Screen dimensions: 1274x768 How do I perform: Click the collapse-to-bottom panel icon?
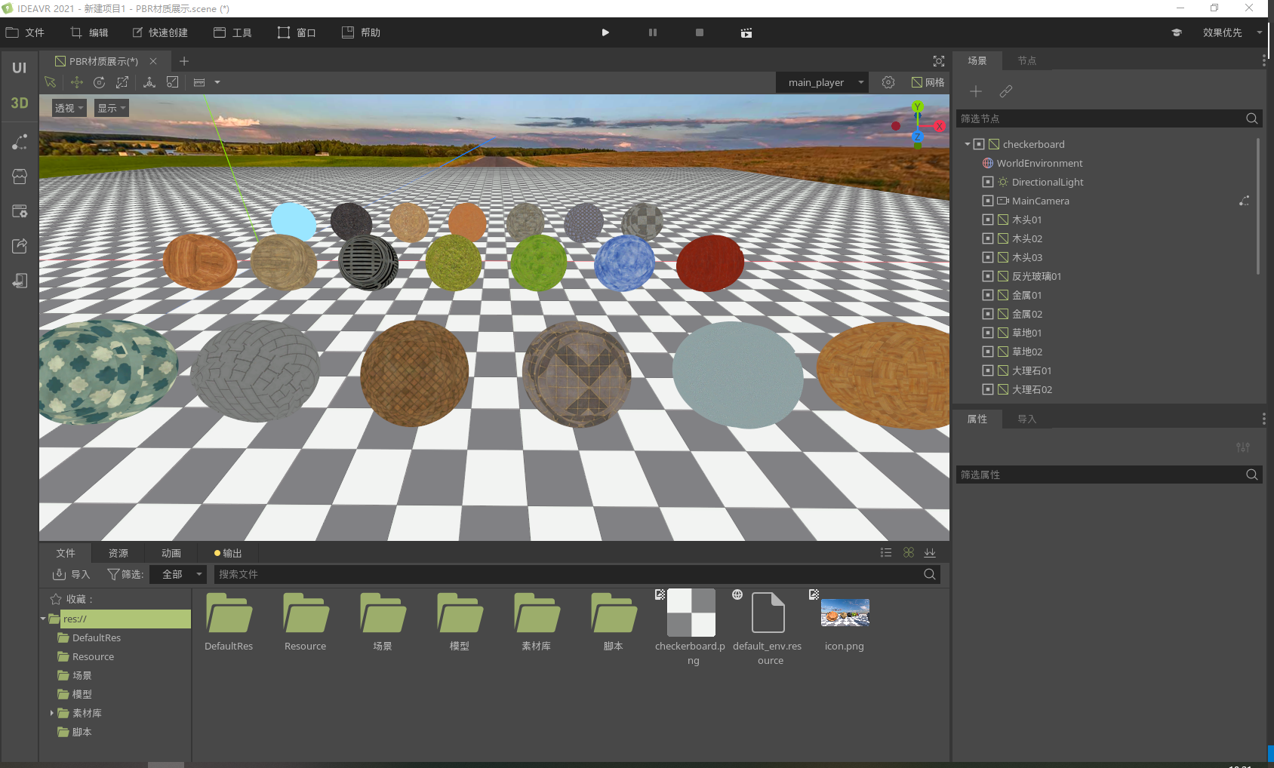tap(930, 553)
